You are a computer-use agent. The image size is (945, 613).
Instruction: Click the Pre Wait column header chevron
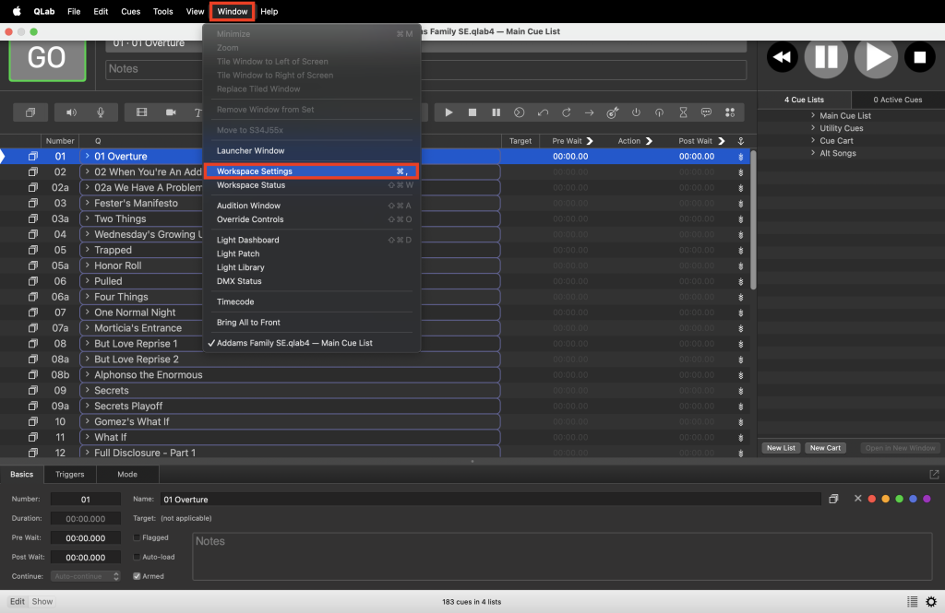click(x=590, y=141)
